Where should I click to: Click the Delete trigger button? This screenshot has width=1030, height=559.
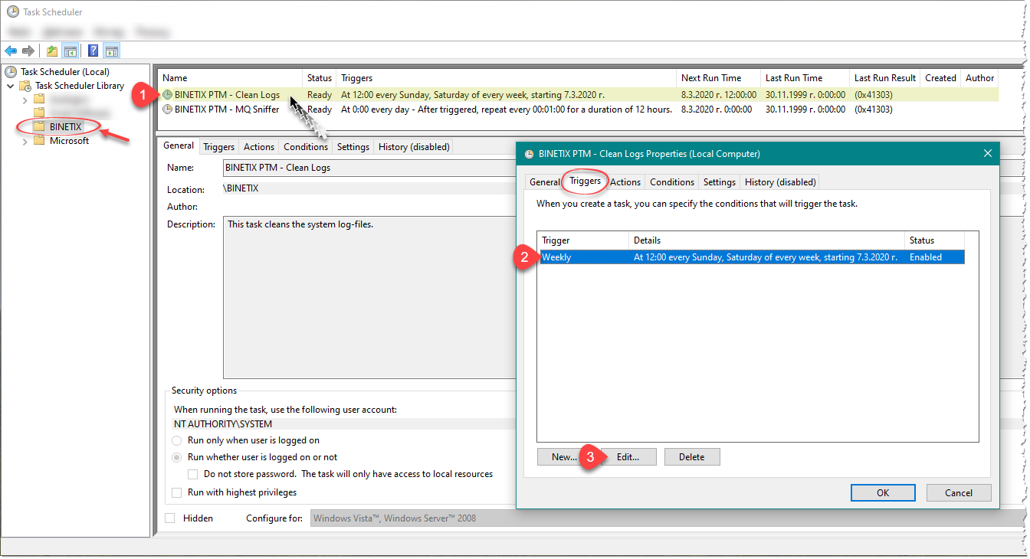coord(691,457)
